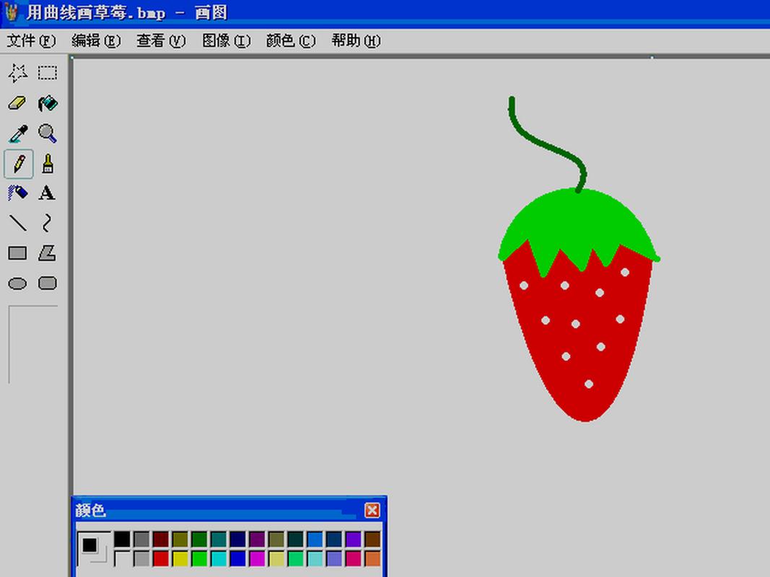
Task: Activate the rectangular Select tool
Action: [46, 73]
